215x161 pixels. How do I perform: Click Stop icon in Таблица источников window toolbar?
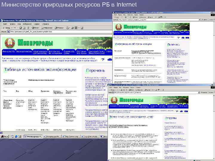pyautogui.click(x=20, y=28)
